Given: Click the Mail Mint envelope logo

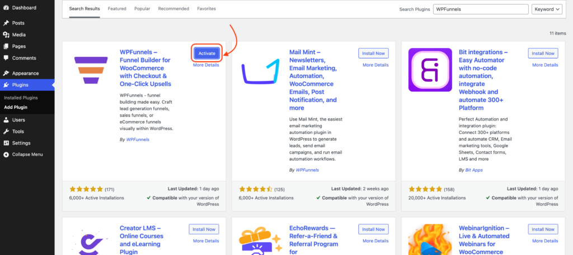Looking at the screenshot, I should (261, 71).
